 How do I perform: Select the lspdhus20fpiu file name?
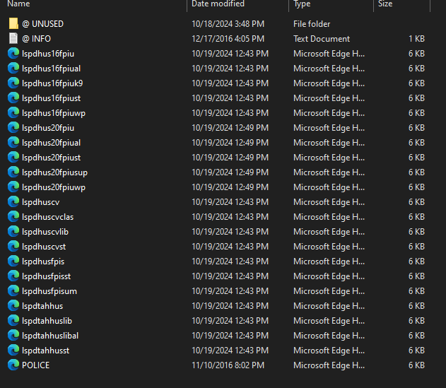click(48, 128)
